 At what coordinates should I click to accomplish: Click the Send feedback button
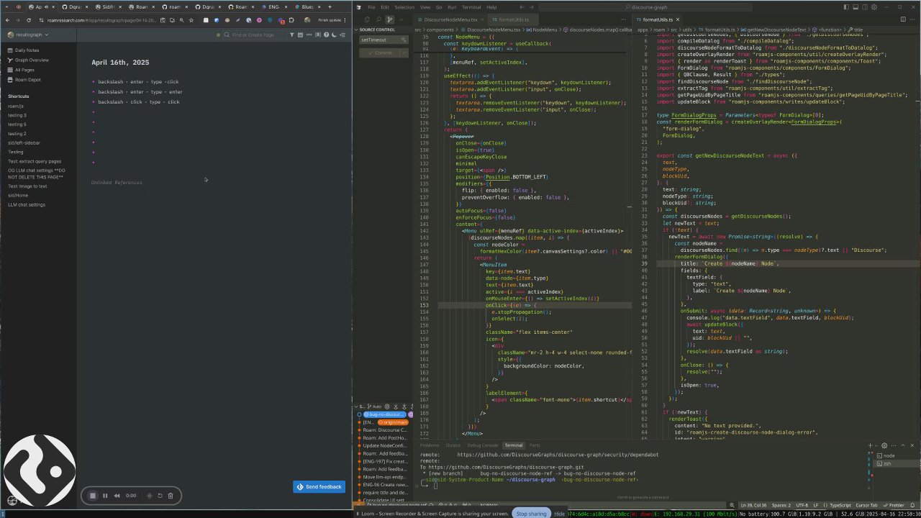[319, 487]
